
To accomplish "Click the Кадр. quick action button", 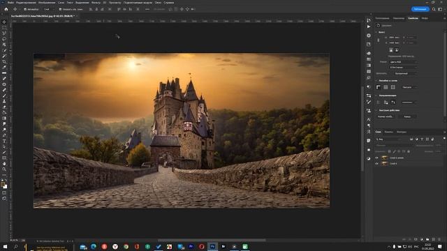I will [407, 116].
